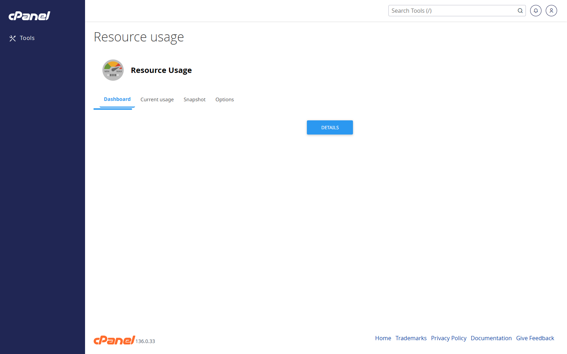This screenshot has width=567, height=354.
Task: Open the Snapshot tab
Action: coord(195,99)
